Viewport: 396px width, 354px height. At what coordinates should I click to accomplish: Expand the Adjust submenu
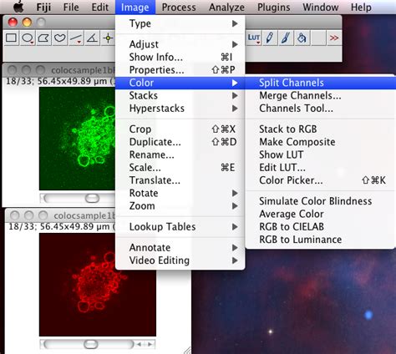coord(180,44)
